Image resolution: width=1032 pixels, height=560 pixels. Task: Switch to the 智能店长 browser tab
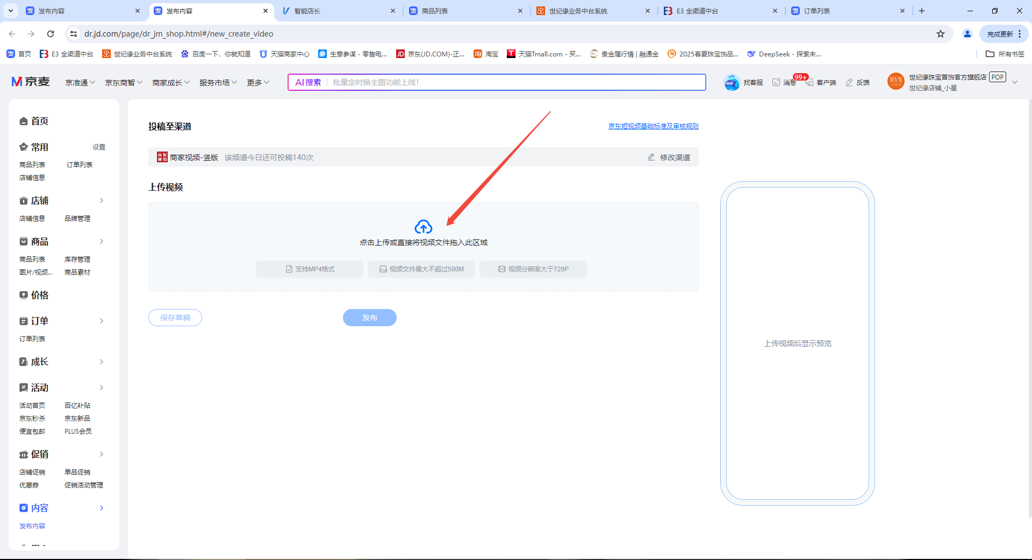pyautogui.click(x=339, y=11)
